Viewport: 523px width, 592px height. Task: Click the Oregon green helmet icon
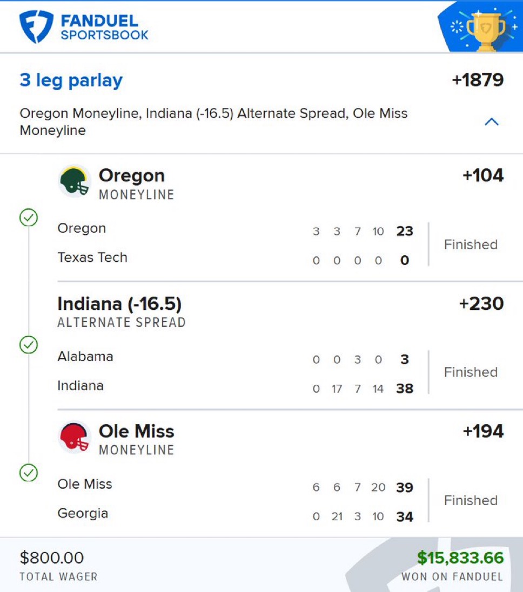click(x=75, y=181)
